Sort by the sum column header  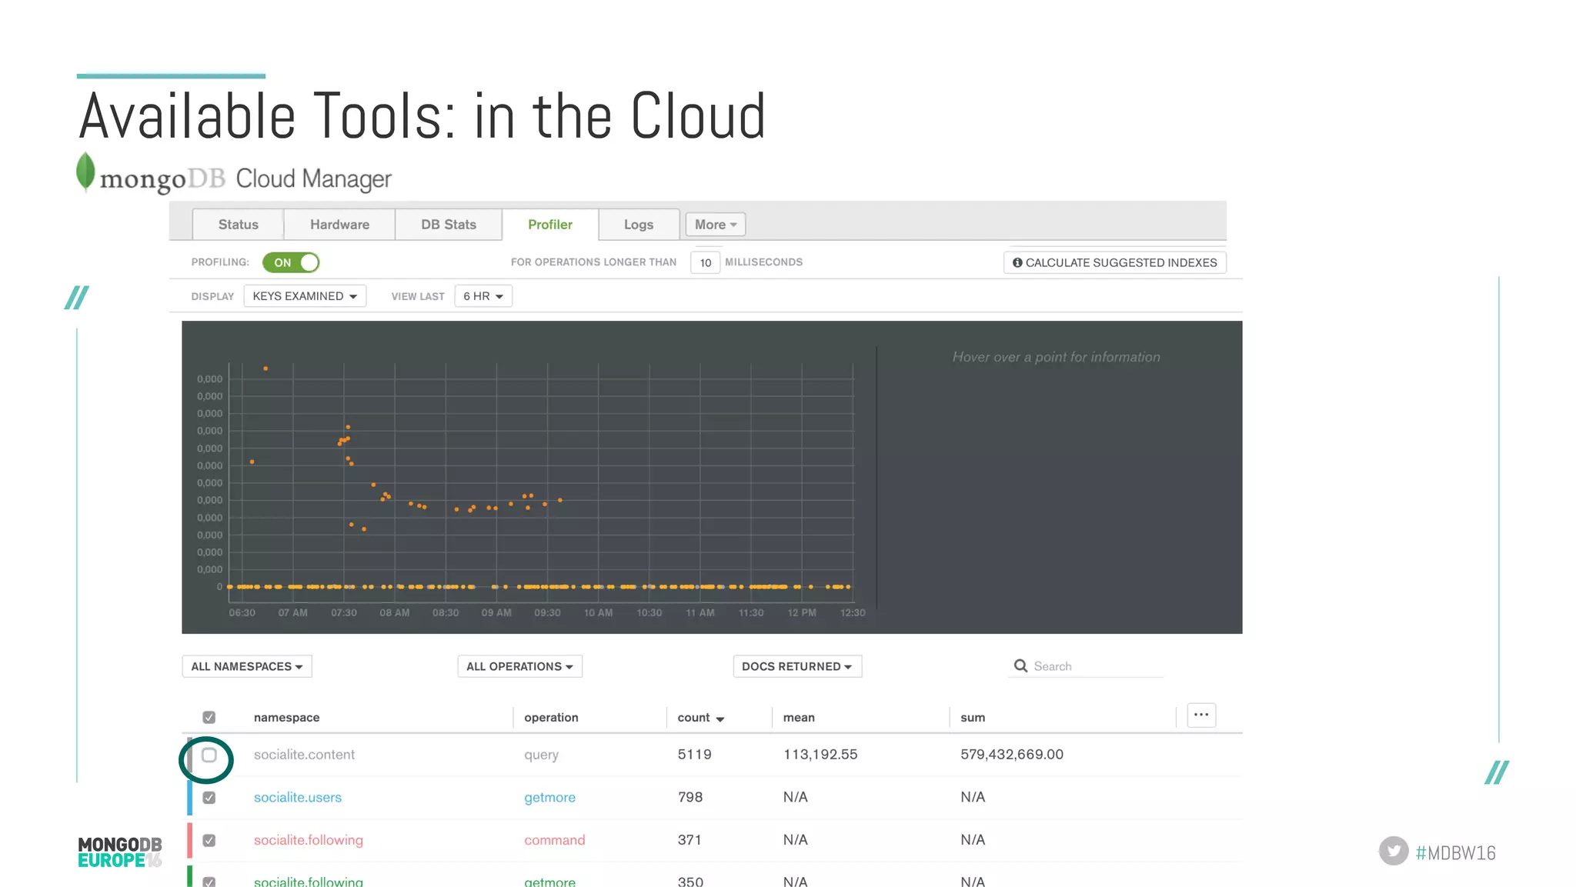click(x=973, y=718)
